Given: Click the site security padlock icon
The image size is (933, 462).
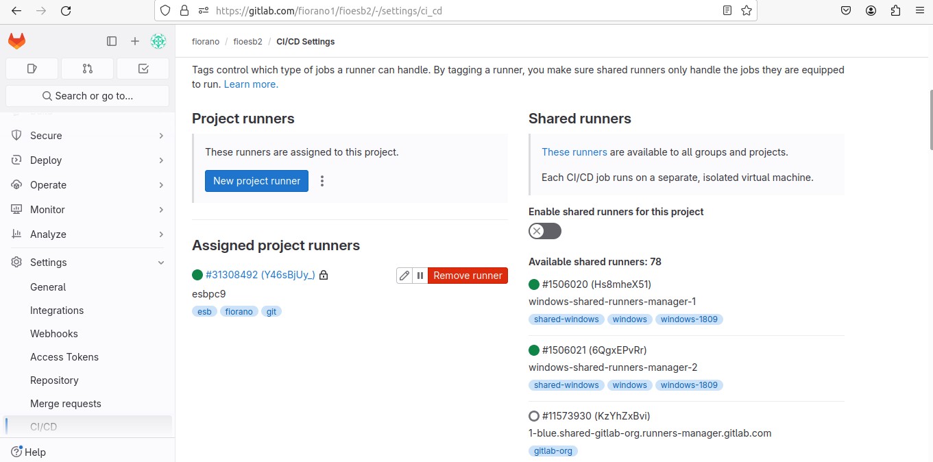Looking at the screenshot, I should click(x=184, y=10).
